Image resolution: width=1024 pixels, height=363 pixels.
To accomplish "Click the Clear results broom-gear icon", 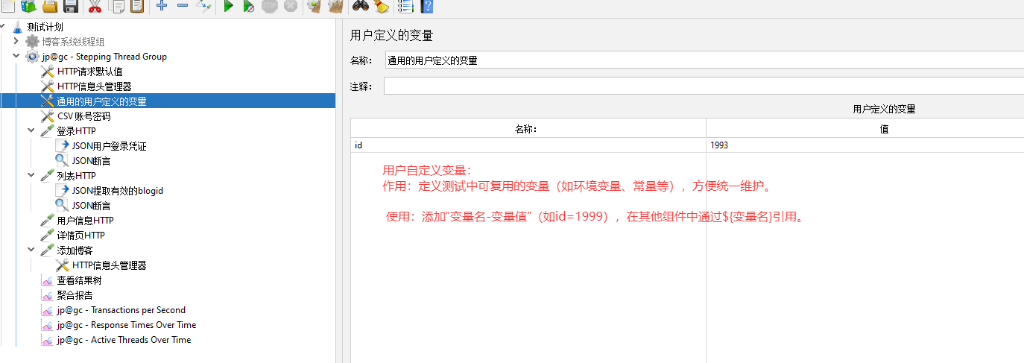I will point(314,7).
